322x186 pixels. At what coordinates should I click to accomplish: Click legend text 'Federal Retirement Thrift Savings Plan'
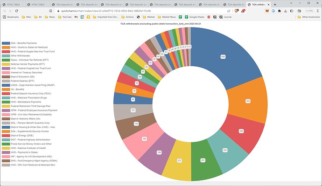pos(31,106)
